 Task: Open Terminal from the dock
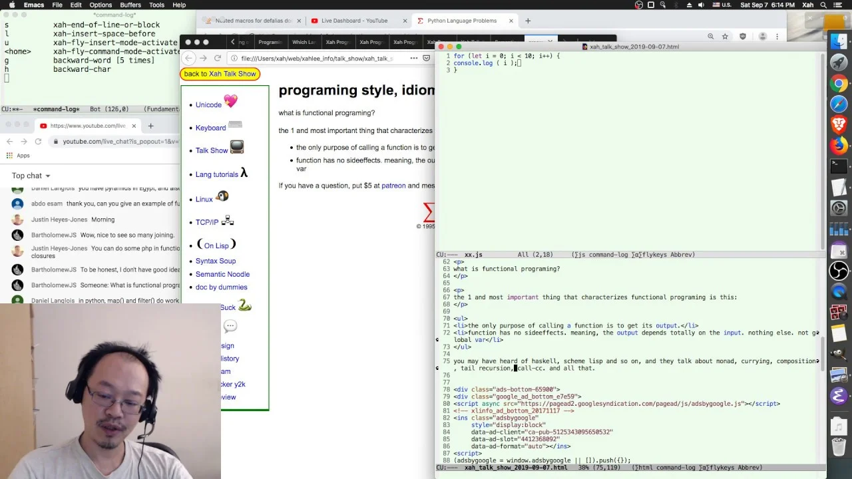tap(839, 166)
